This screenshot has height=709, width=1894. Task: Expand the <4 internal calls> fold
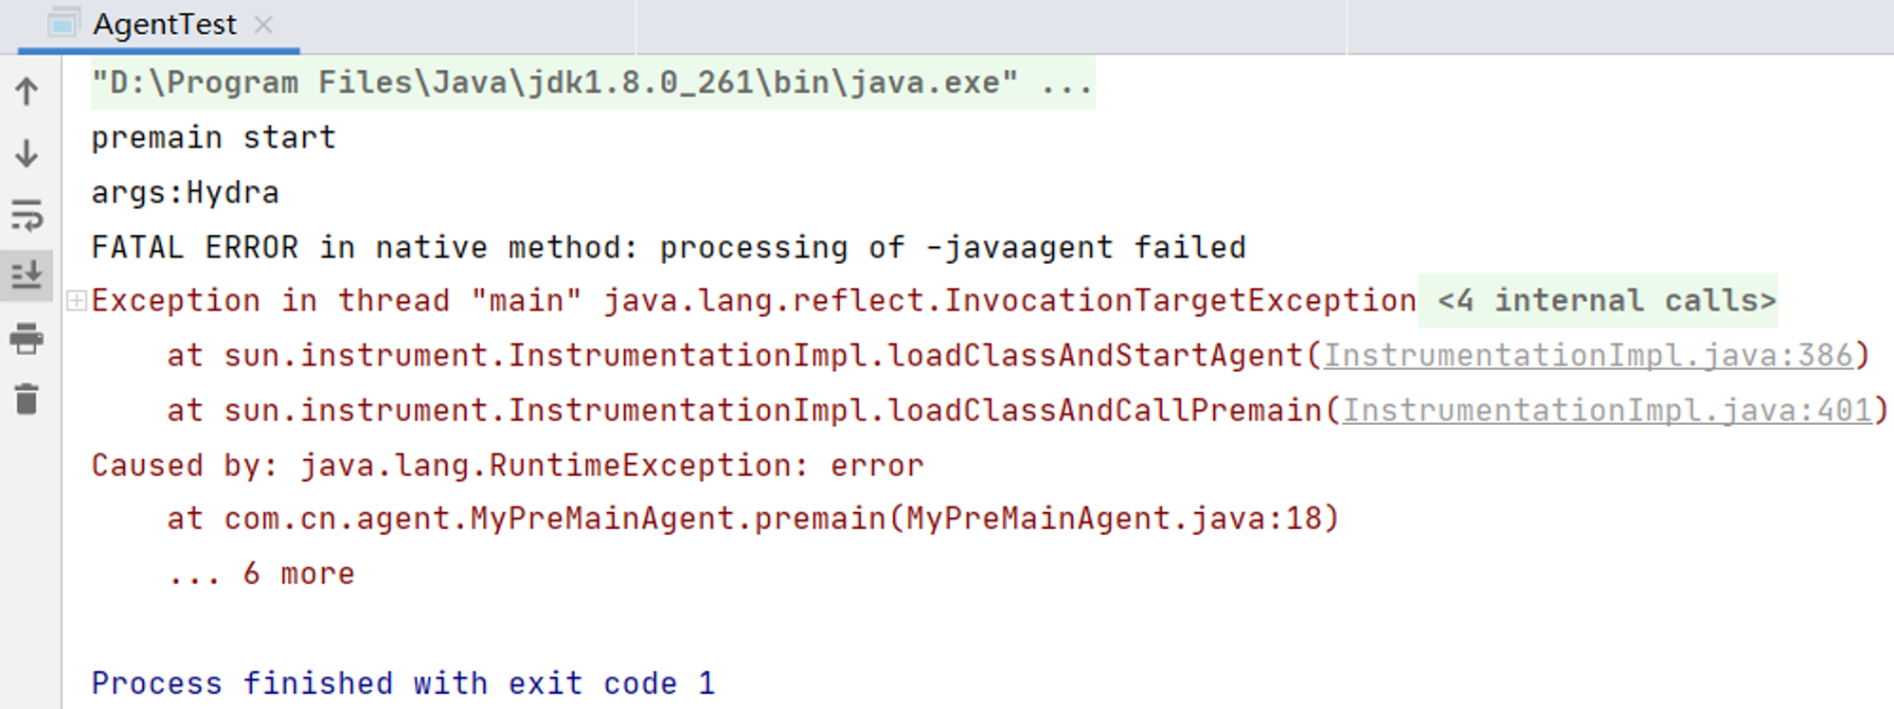point(1606,301)
